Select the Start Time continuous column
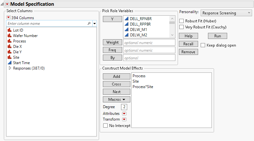 tap(21, 63)
